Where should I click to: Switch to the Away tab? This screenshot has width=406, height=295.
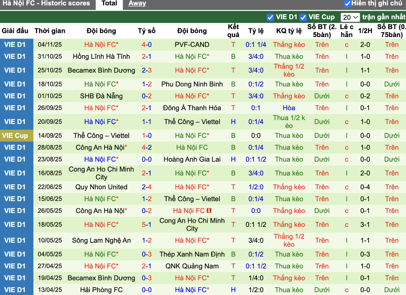pyautogui.click(x=137, y=3)
